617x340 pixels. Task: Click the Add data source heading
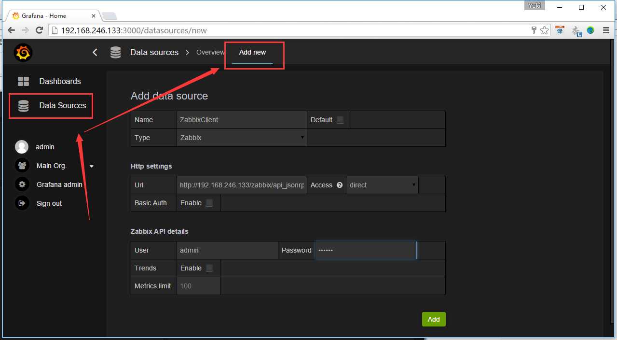click(169, 96)
